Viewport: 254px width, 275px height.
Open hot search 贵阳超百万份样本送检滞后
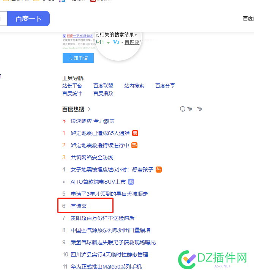[103, 218]
